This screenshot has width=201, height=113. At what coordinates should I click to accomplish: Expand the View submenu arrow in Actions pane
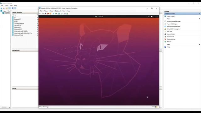(x=200, y=44)
